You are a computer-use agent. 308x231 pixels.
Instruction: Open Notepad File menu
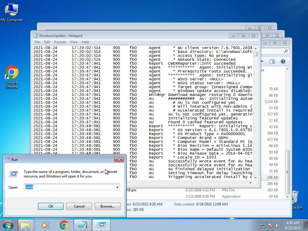(37, 42)
